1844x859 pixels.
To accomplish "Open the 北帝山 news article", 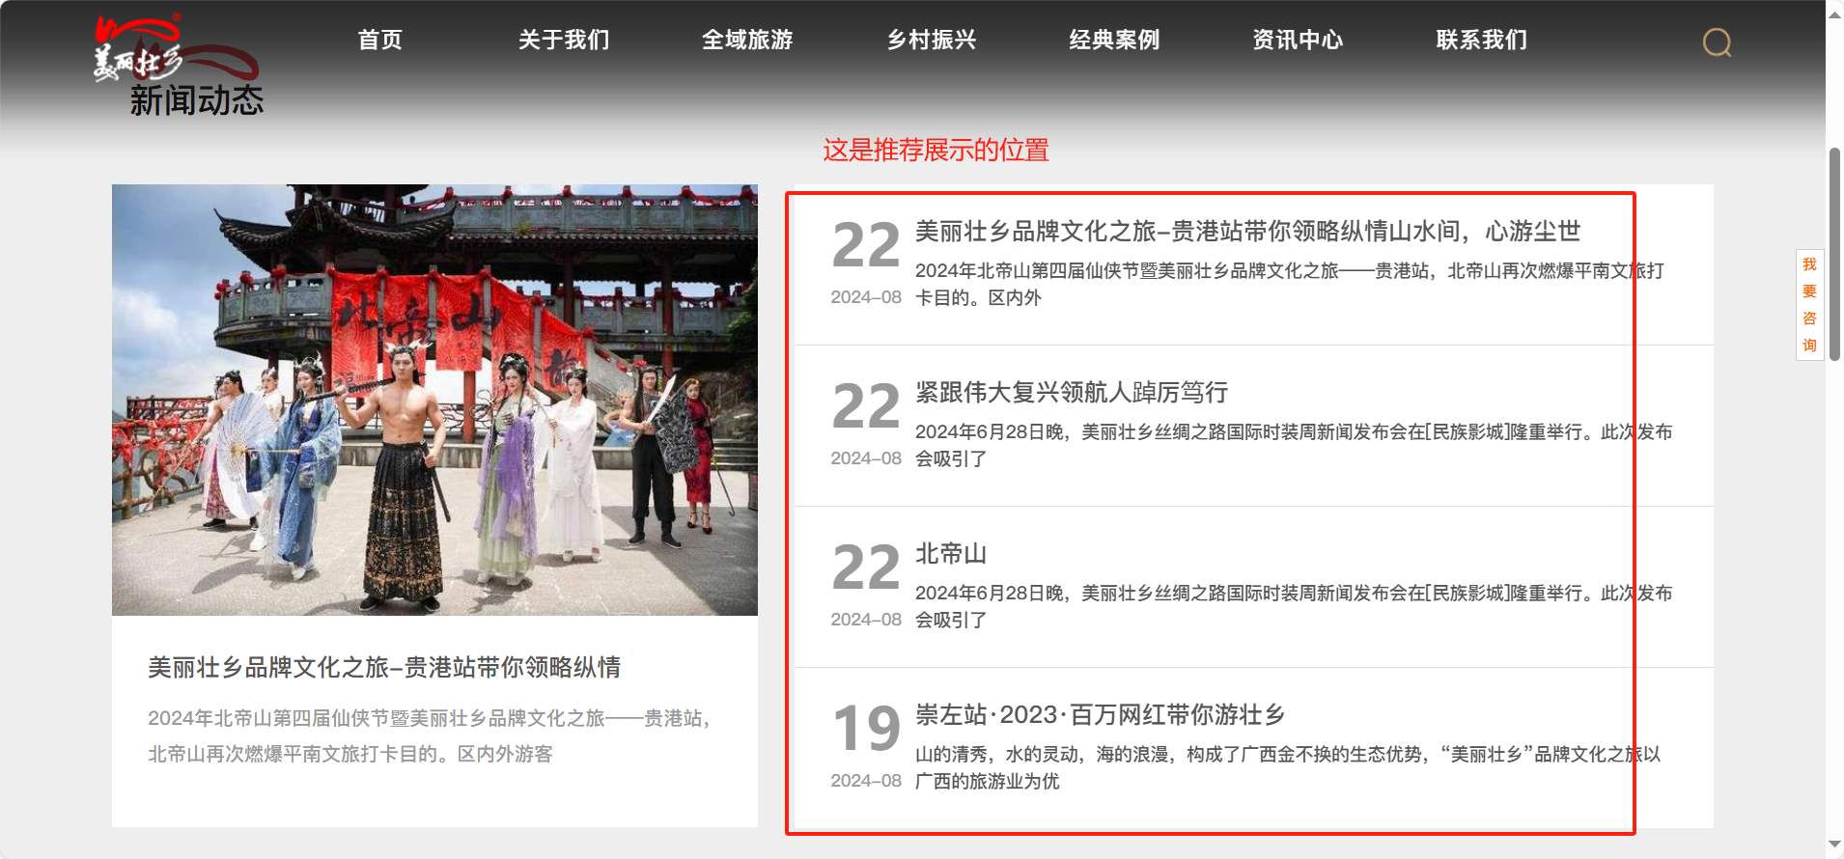I will click(x=951, y=554).
